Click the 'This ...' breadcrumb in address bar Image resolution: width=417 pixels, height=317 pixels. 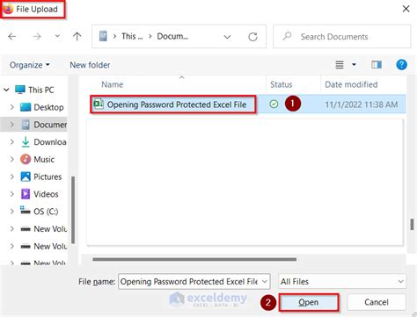(x=132, y=36)
